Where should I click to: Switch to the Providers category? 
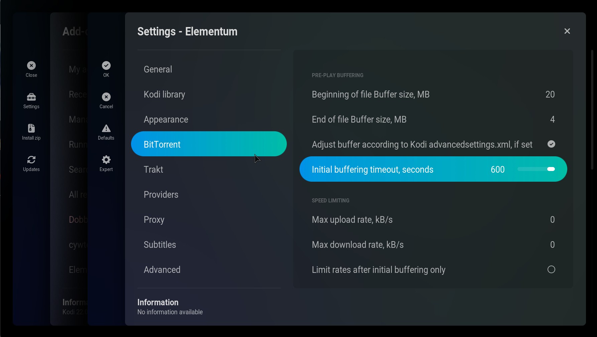pos(161,194)
